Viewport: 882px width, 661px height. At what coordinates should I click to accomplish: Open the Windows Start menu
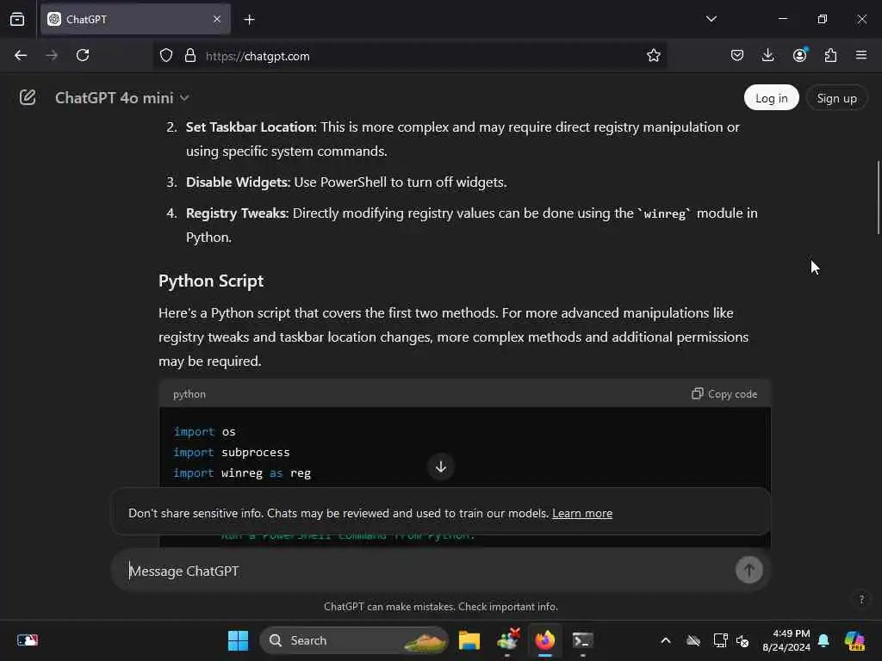pos(238,640)
